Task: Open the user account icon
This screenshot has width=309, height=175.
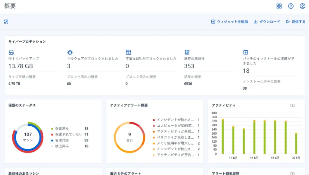Action: coord(303,6)
